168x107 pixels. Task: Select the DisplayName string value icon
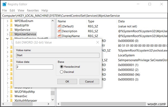pos(59,36)
